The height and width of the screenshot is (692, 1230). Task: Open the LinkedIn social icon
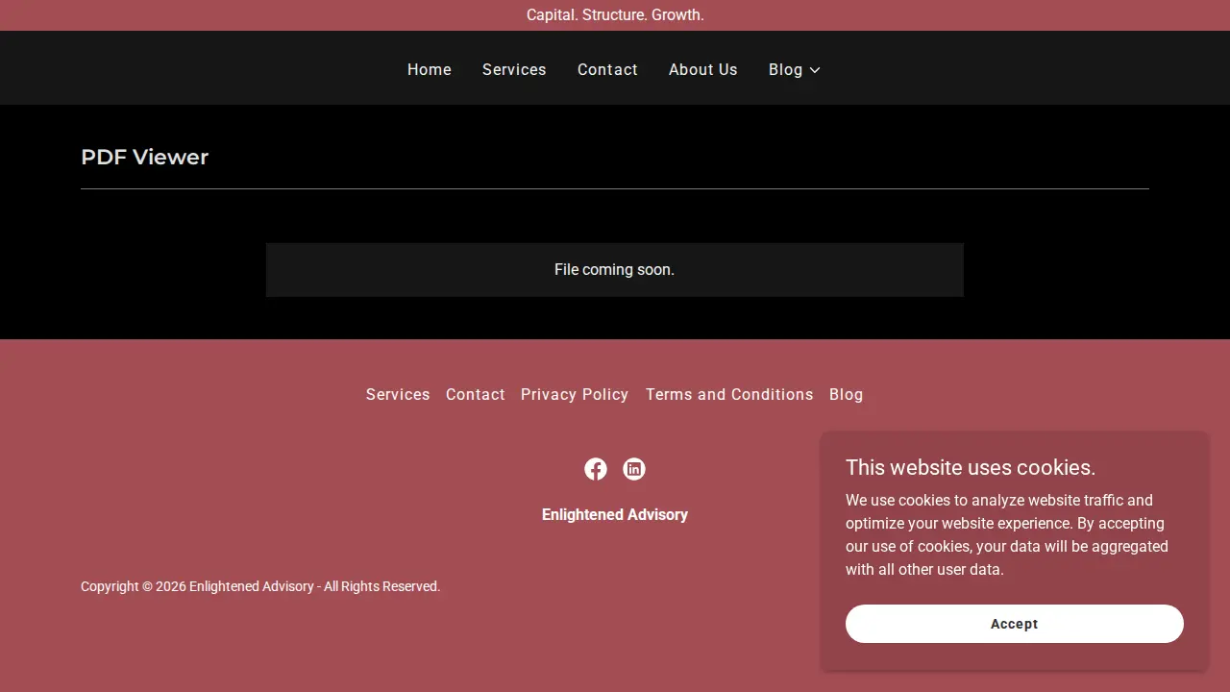click(x=634, y=469)
